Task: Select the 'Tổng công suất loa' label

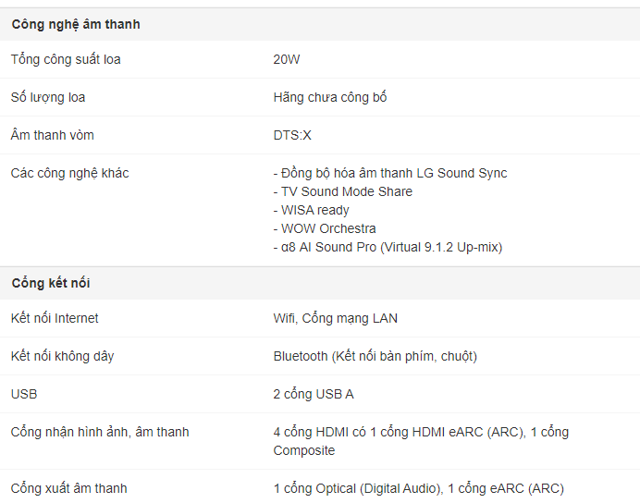Action: tap(66, 59)
